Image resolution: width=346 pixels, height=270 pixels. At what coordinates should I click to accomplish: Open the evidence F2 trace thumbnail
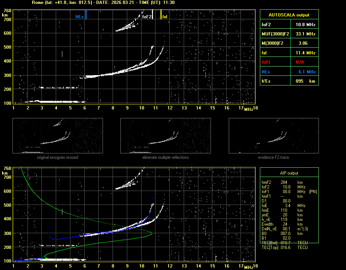click(273, 136)
